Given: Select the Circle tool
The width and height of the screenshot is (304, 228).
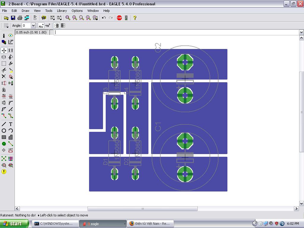Looking at the screenshot, I should 4,131.
